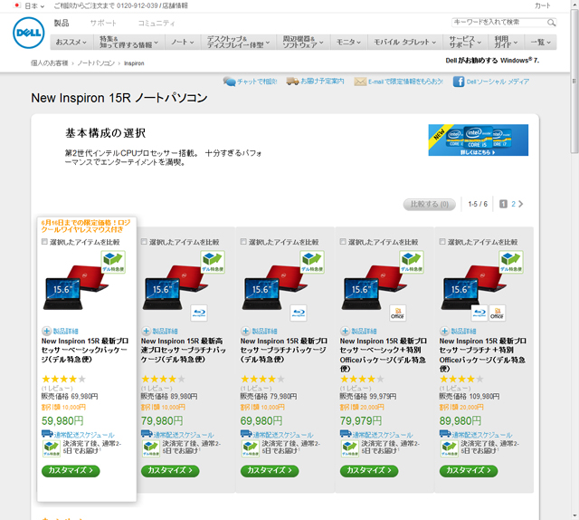Click the keyword search input field

pyautogui.click(x=498, y=23)
